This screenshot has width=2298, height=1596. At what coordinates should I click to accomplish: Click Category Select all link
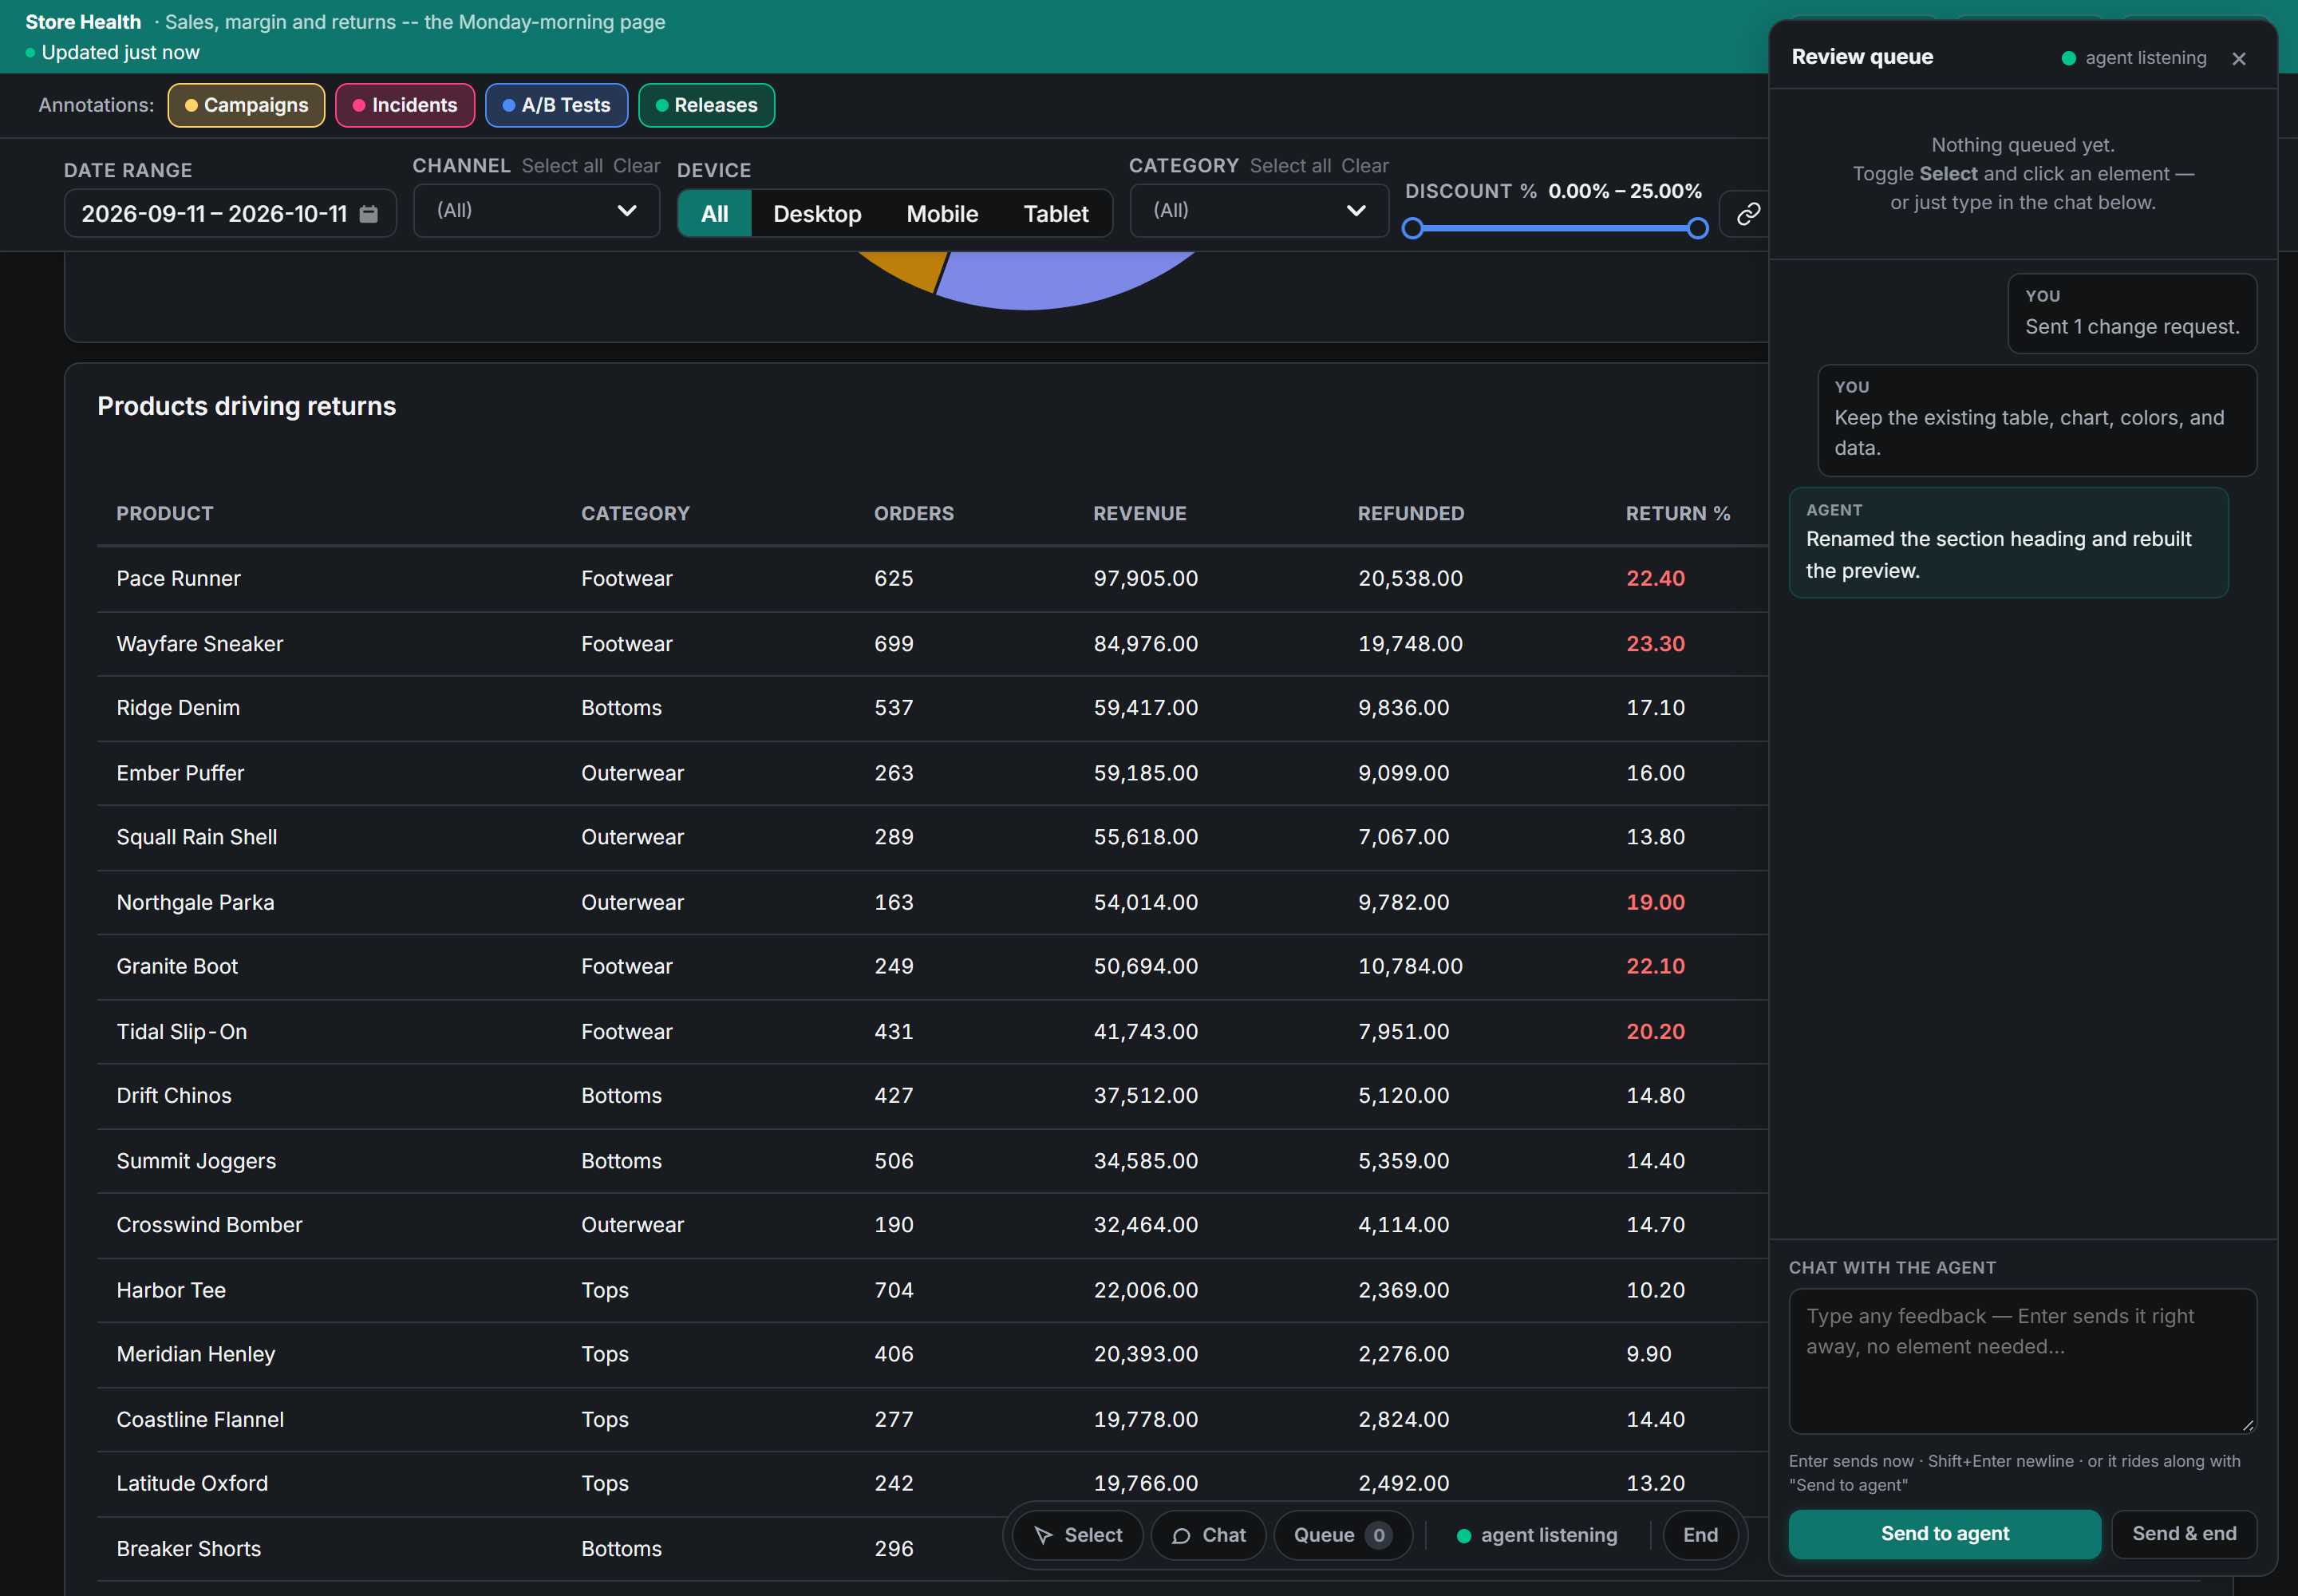coord(1290,166)
